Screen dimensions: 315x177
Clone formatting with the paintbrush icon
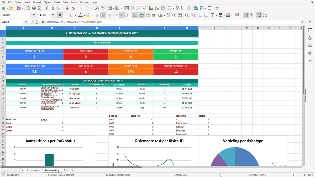pos(67,8)
